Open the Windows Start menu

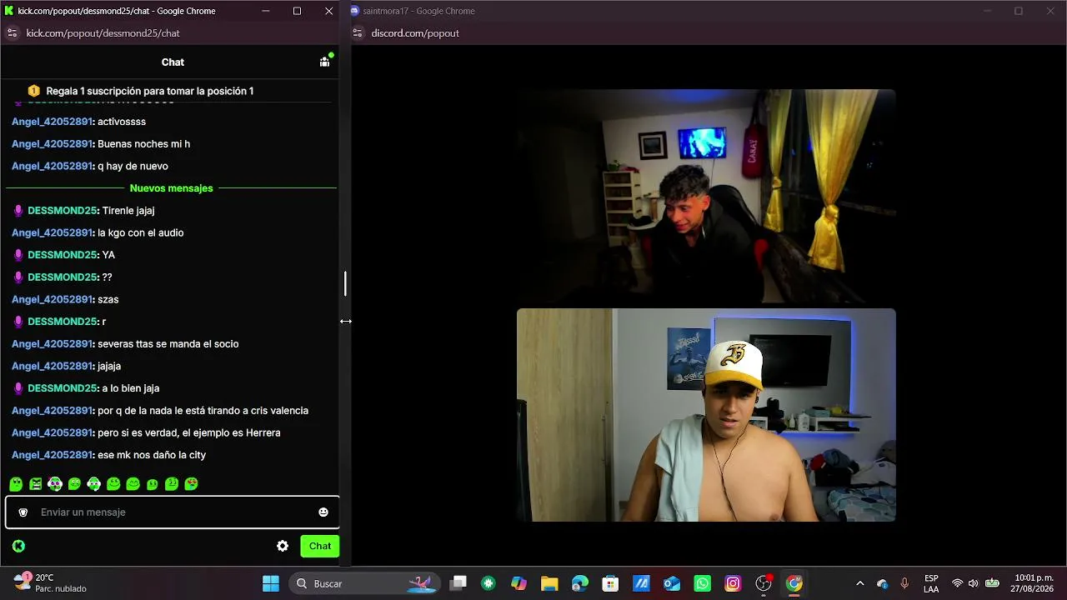[271, 583]
